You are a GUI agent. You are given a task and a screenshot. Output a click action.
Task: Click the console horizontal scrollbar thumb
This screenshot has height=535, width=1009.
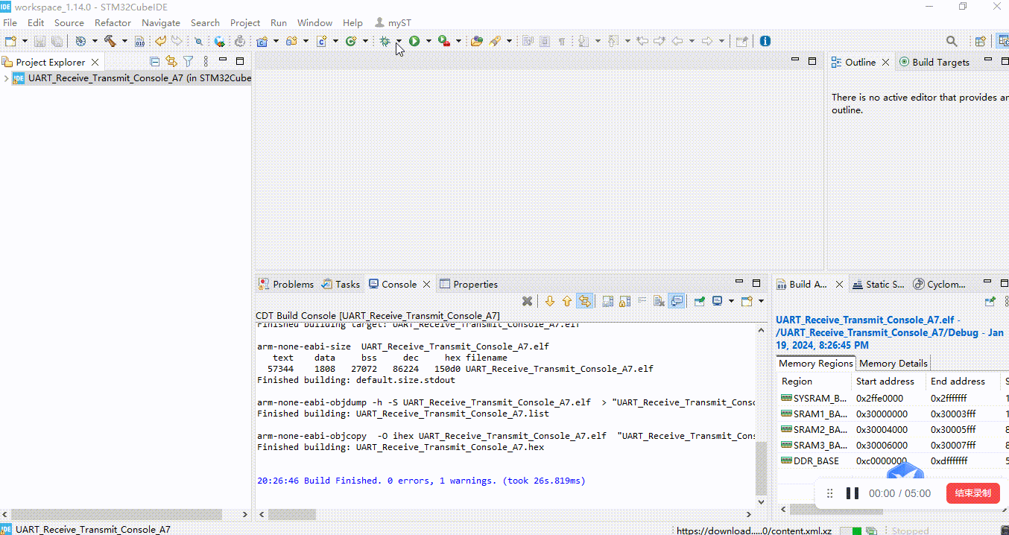[292, 514]
